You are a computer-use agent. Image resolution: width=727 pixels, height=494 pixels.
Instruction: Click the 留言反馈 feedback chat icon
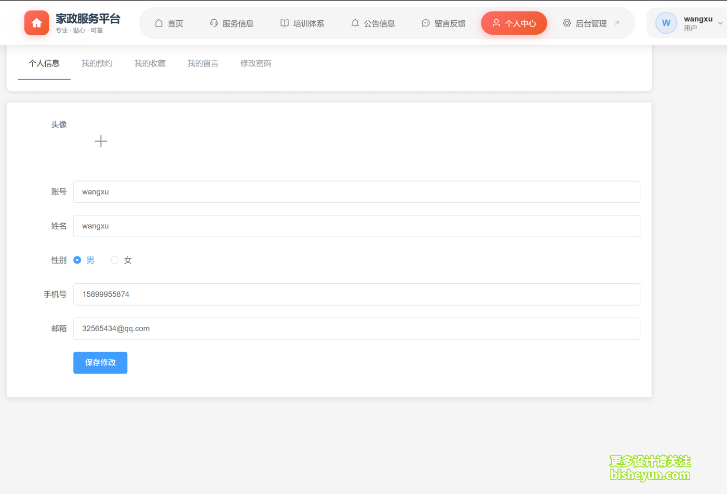pyautogui.click(x=426, y=23)
